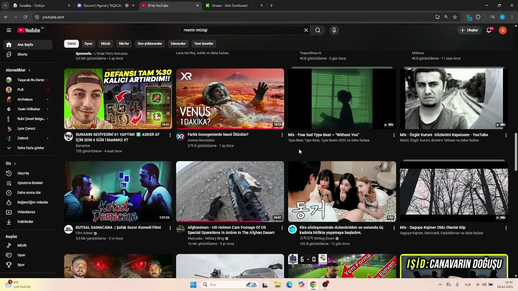Play the Kutsal Damacana thumbnail

click(x=118, y=192)
